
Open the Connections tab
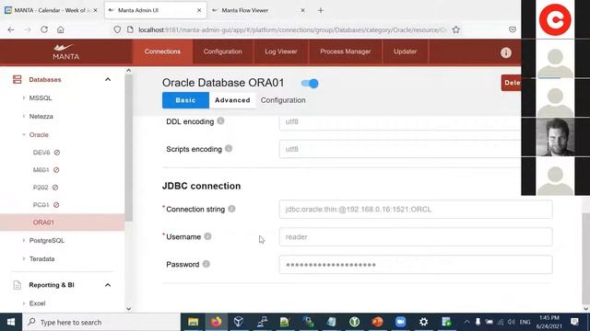pos(162,51)
